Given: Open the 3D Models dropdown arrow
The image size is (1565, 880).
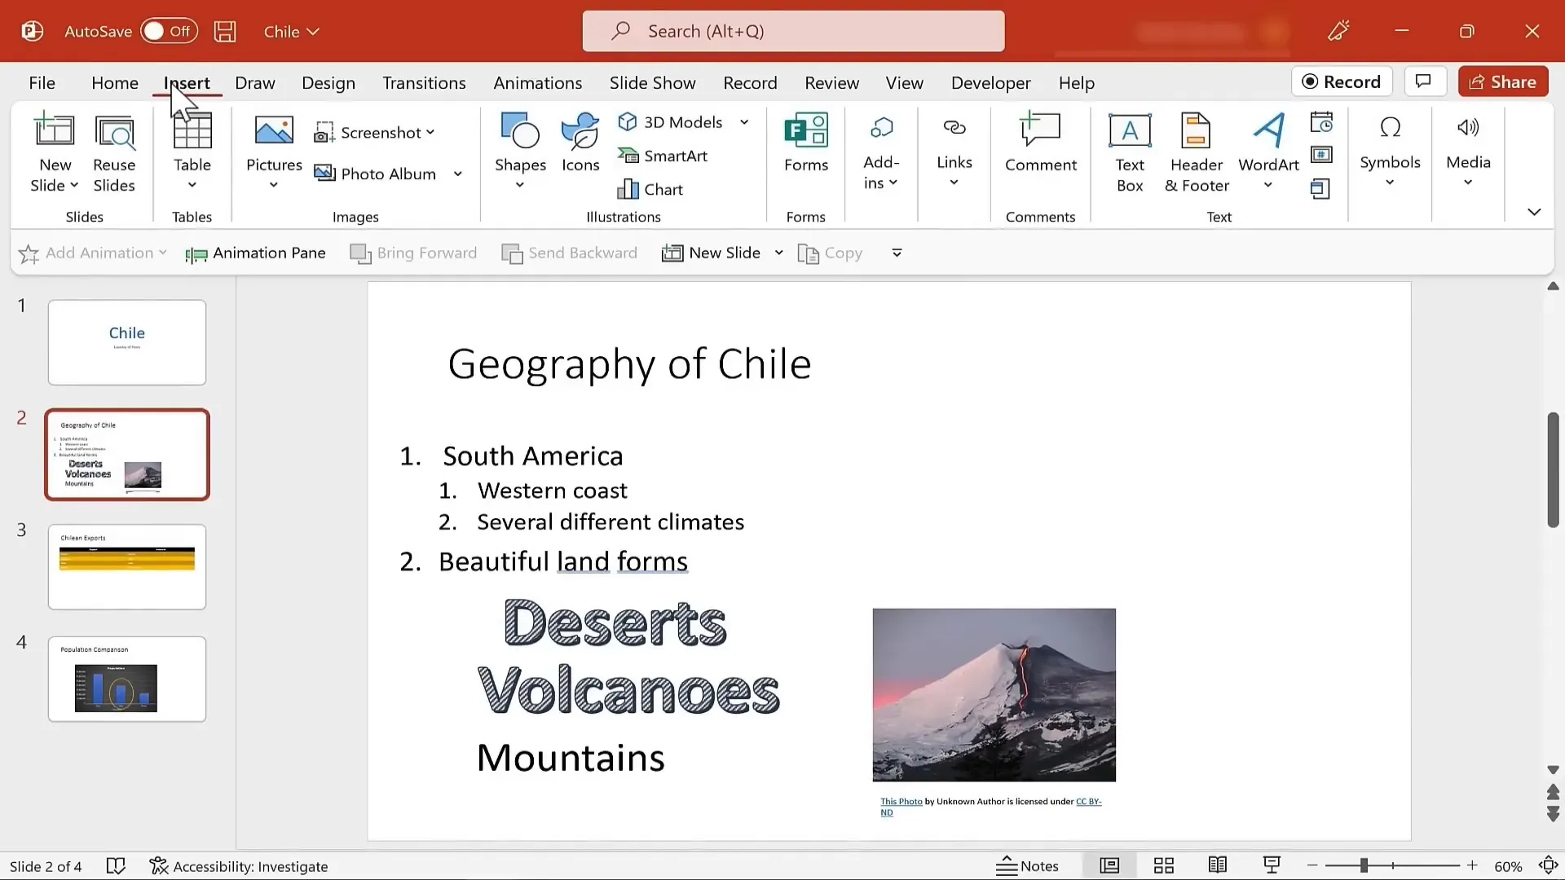Looking at the screenshot, I should tap(744, 122).
